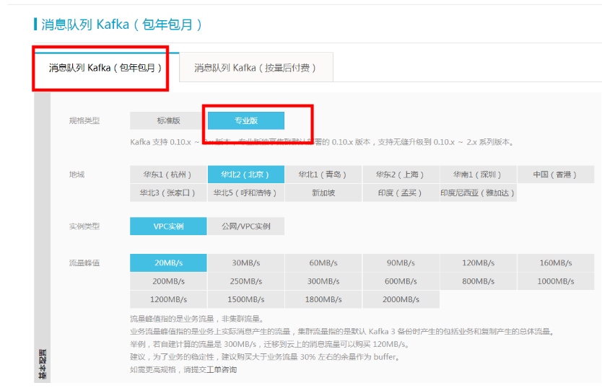Viewport: 602px width, 388px height.
Task: Click the 地域 label
Action: coord(77,175)
